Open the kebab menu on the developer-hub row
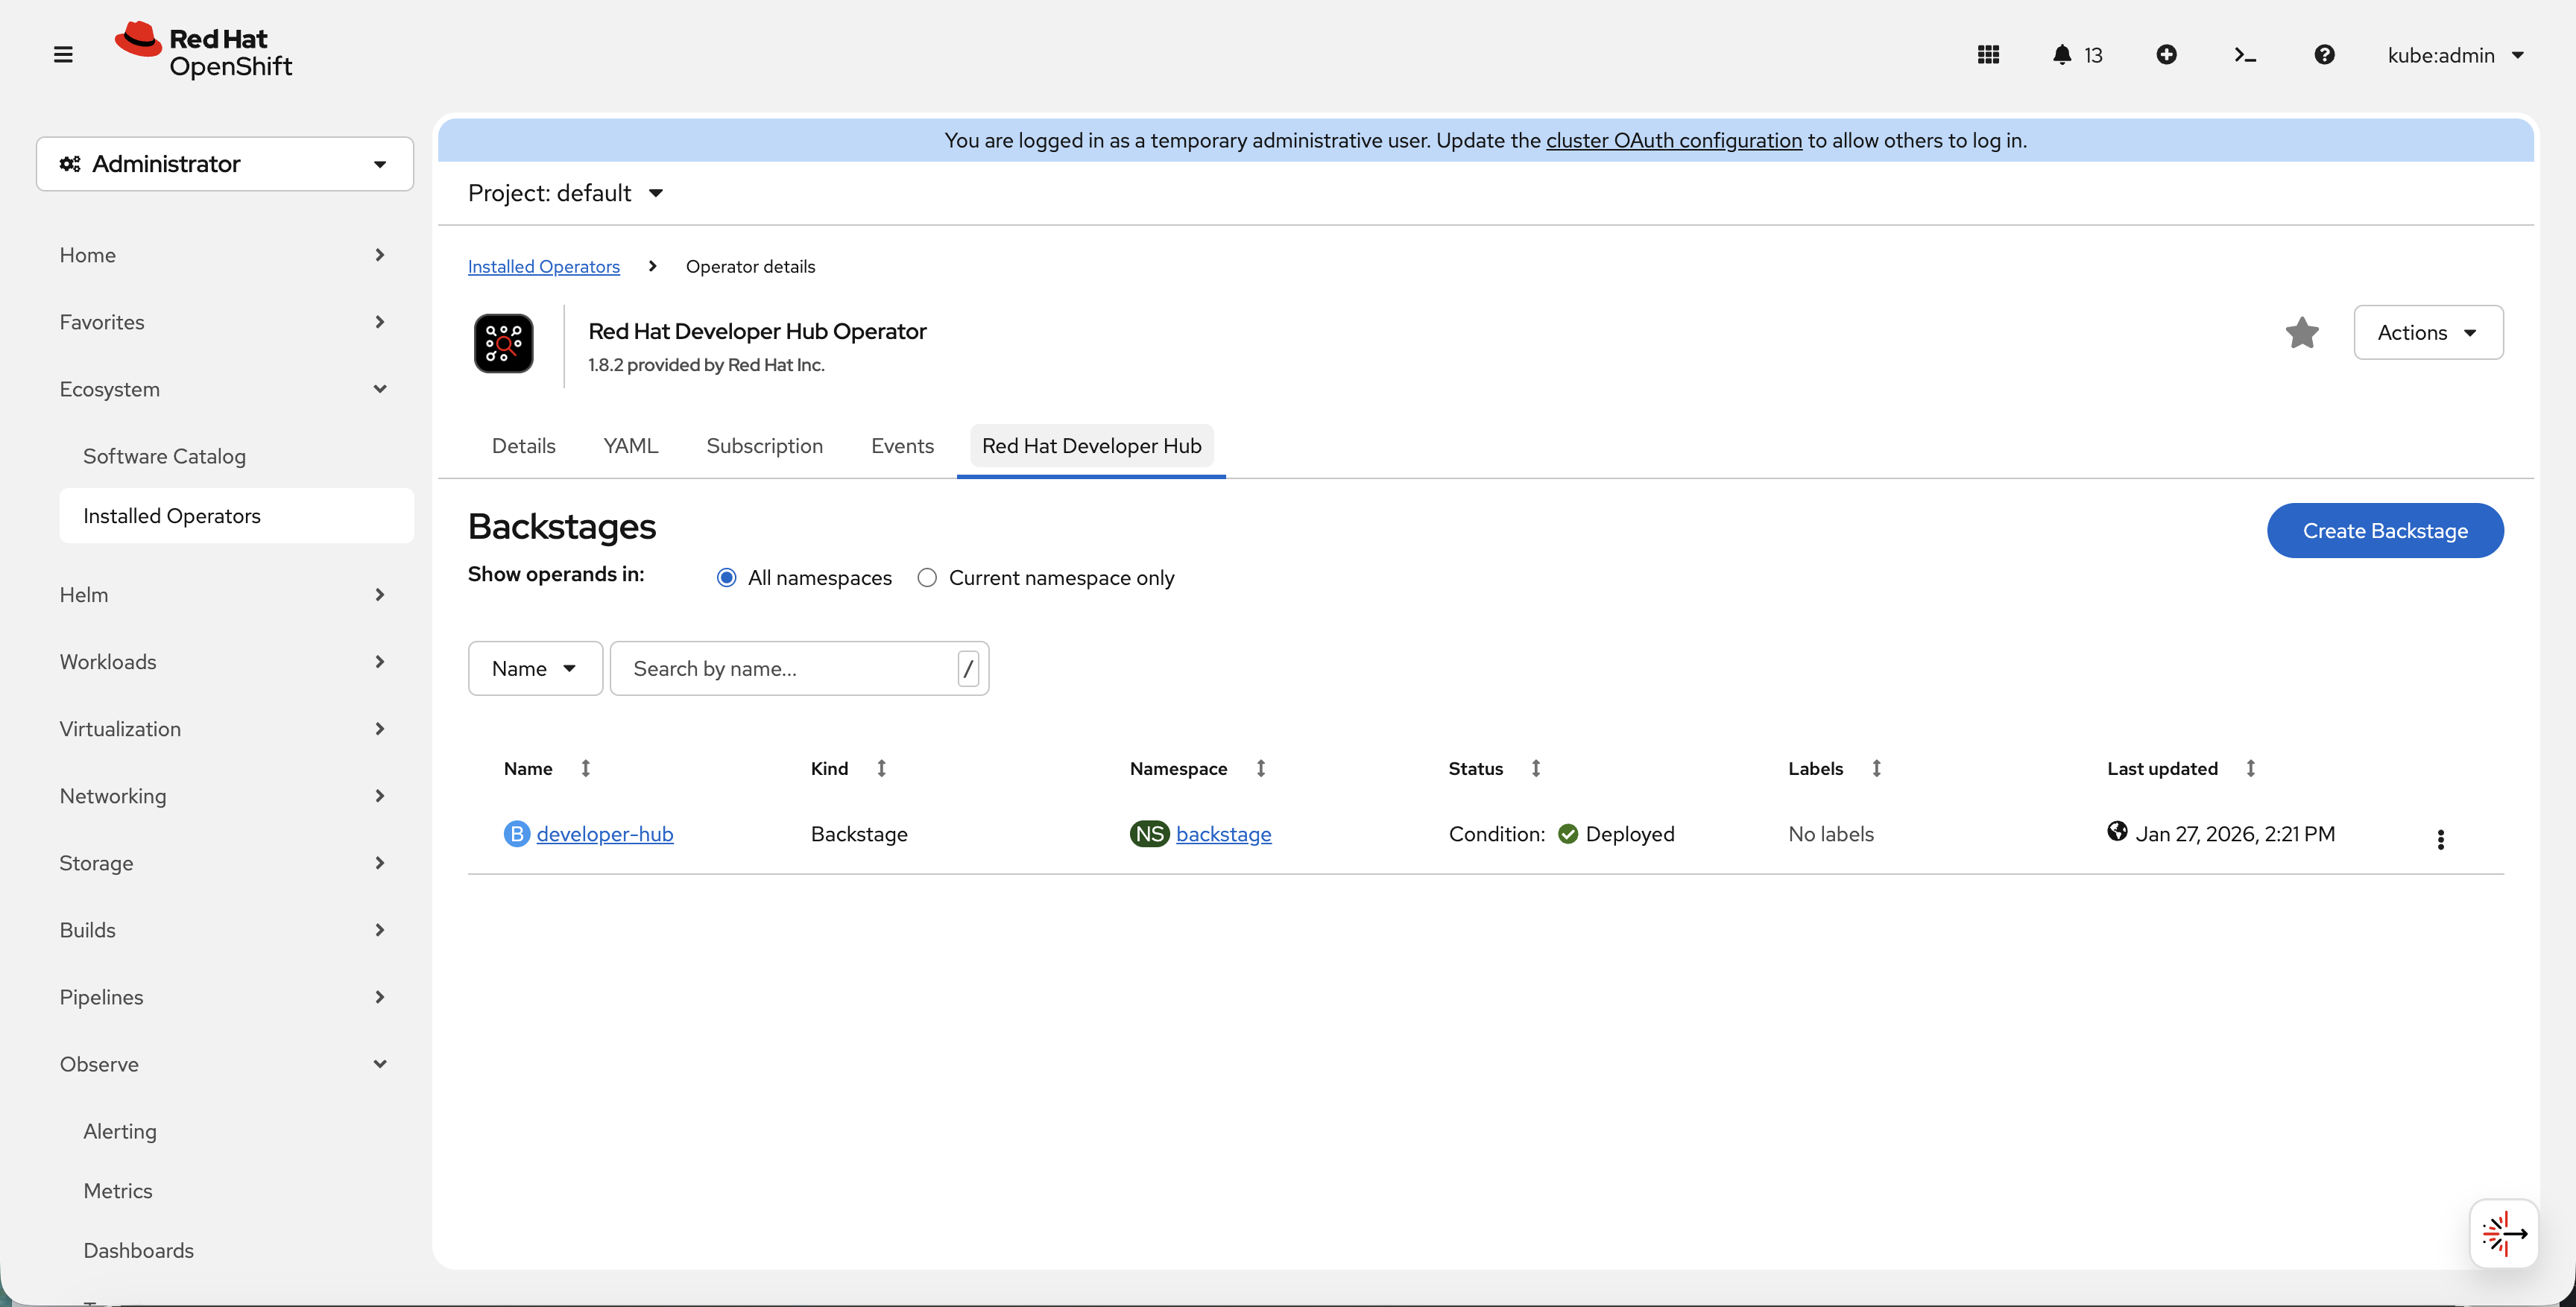The height and width of the screenshot is (1307, 2576). [x=2441, y=839]
